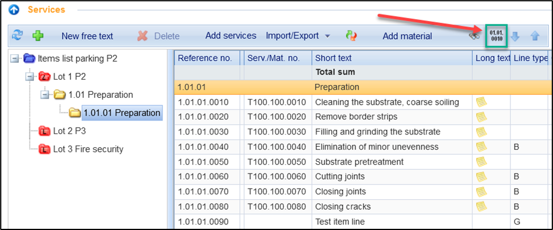Click the New free text button
This screenshot has height=230, width=553.
(87, 36)
